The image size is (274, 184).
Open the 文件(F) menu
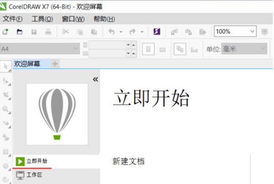click(13, 19)
